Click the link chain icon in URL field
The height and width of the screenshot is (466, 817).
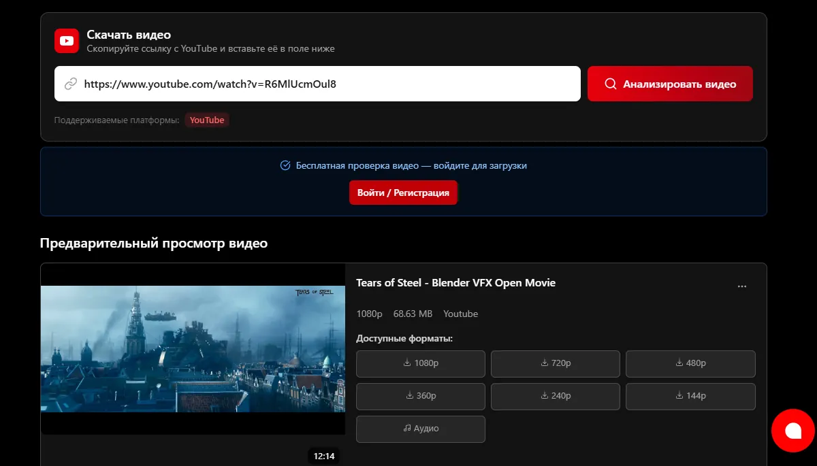click(x=71, y=84)
